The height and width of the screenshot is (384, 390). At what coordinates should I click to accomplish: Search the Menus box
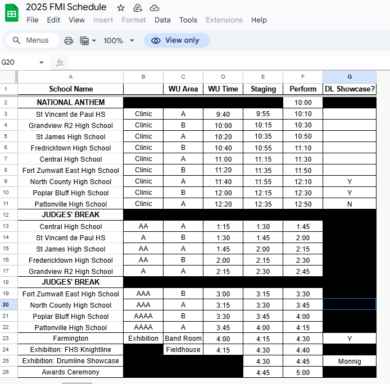point(34,40)
